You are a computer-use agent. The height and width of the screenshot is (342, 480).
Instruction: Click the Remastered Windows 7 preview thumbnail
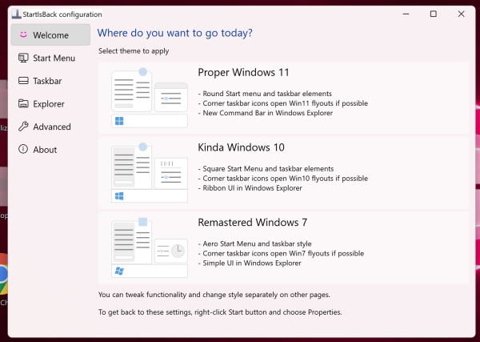click(149, 247)
